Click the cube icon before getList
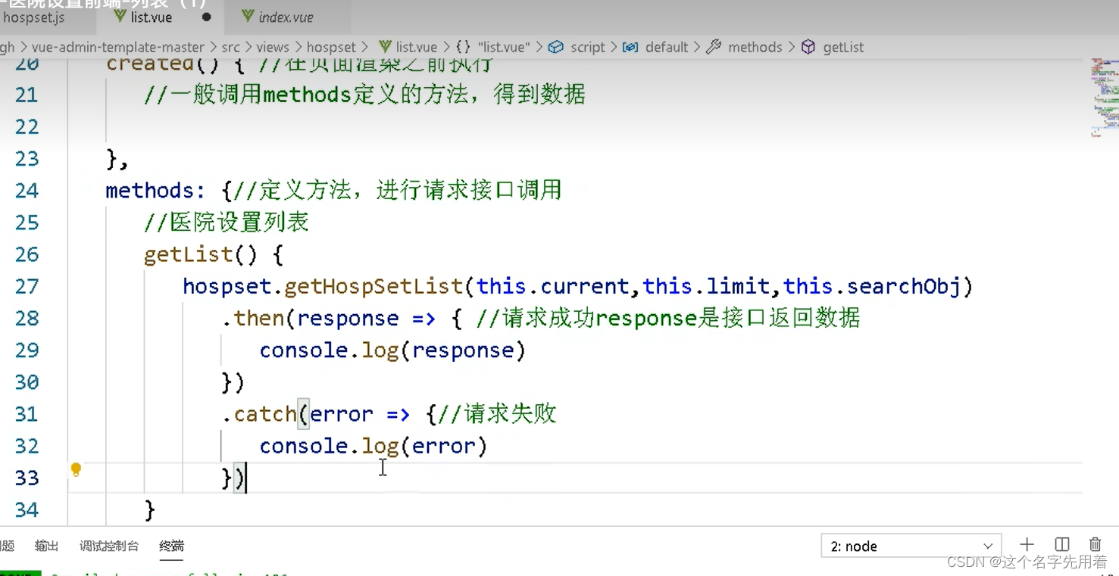 click(808, 47)
